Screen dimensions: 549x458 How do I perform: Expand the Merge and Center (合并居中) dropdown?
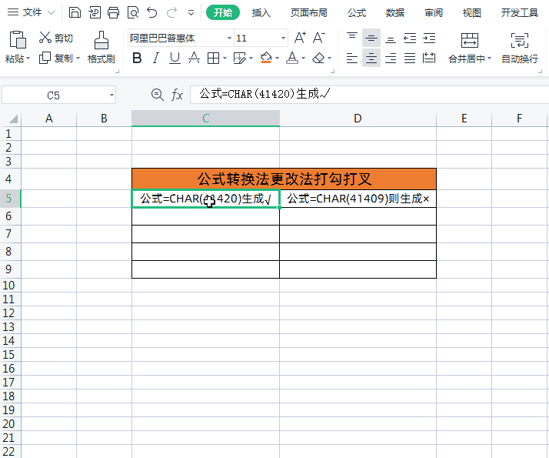[489, 59]
